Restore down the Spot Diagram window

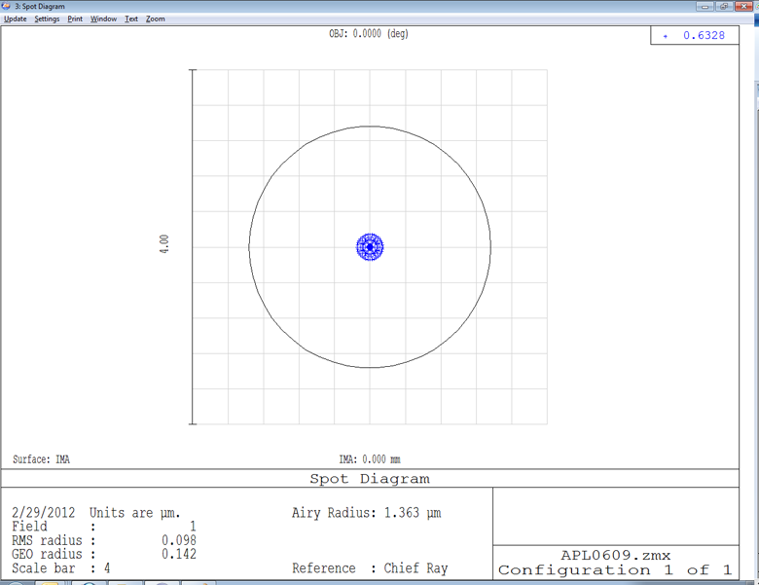pos(725,6)
